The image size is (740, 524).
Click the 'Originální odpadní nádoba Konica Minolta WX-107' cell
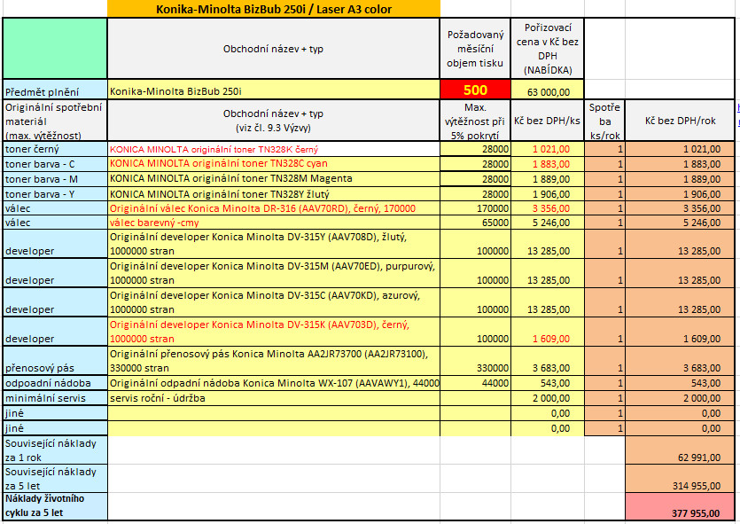[x=274, y=383]
